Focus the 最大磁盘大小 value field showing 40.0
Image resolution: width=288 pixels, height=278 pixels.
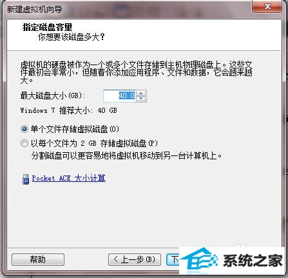point(120,95)
